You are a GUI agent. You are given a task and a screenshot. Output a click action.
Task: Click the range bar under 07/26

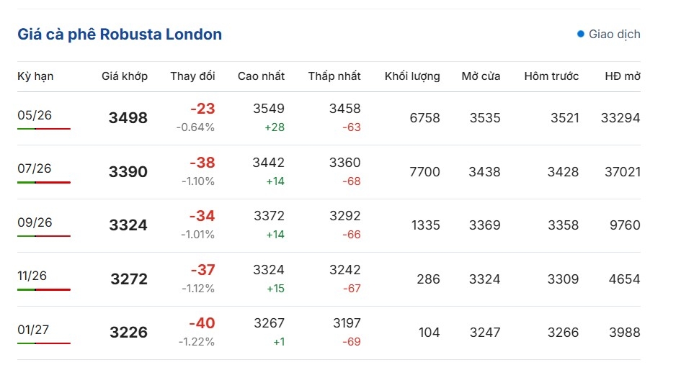point(44,182)
